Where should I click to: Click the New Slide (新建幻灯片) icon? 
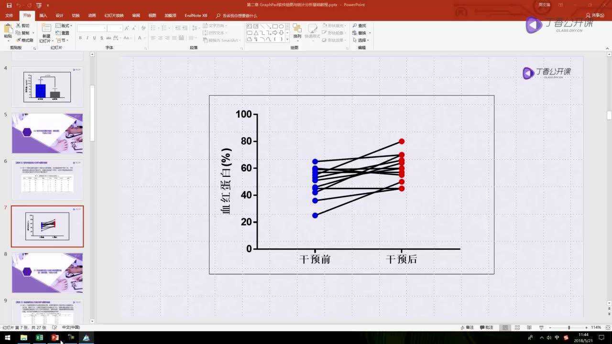46,32
